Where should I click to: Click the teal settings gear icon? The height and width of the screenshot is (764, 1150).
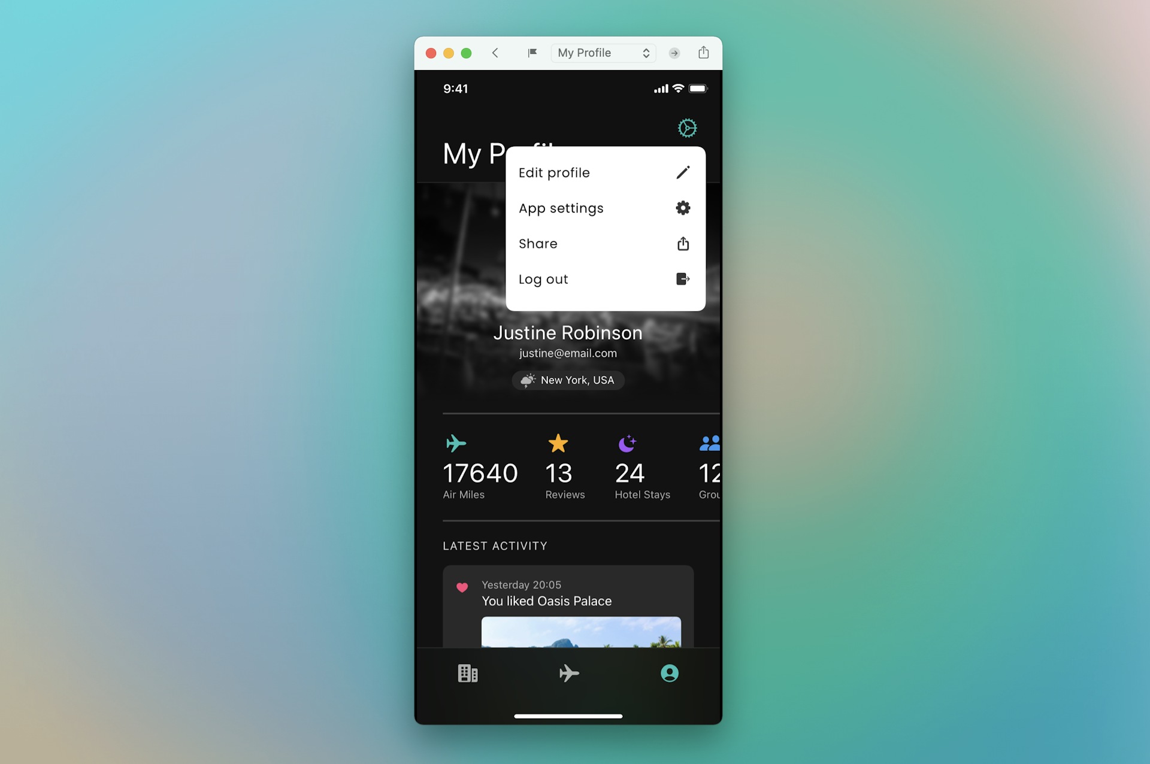687,128
